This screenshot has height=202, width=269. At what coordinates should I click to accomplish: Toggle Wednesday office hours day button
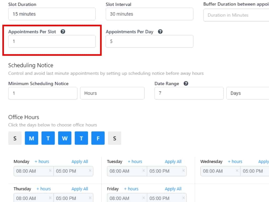[65, 138]
